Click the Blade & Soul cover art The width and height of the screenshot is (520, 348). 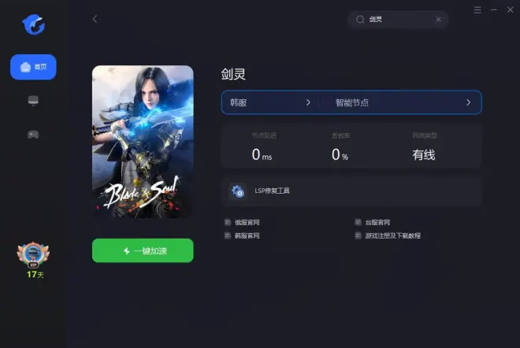[x=143, y=142]
